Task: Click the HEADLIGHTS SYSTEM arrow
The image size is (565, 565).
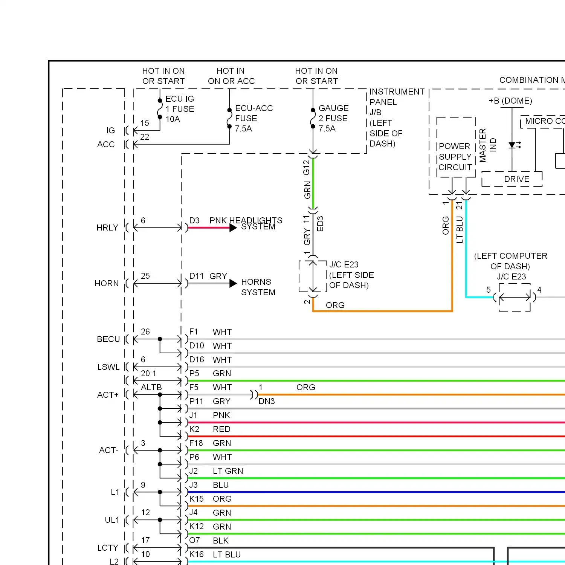Action: pos(233,228)
